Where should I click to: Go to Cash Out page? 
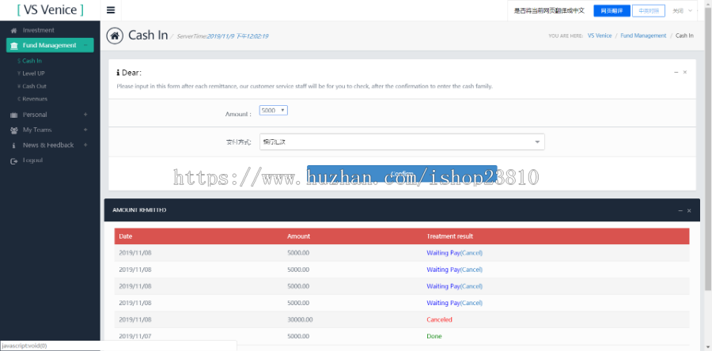(x=34, y=86)
